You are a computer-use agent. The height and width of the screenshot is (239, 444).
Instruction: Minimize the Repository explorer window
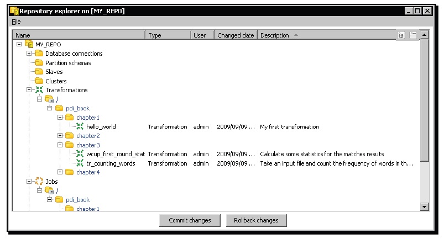[408, 11]
